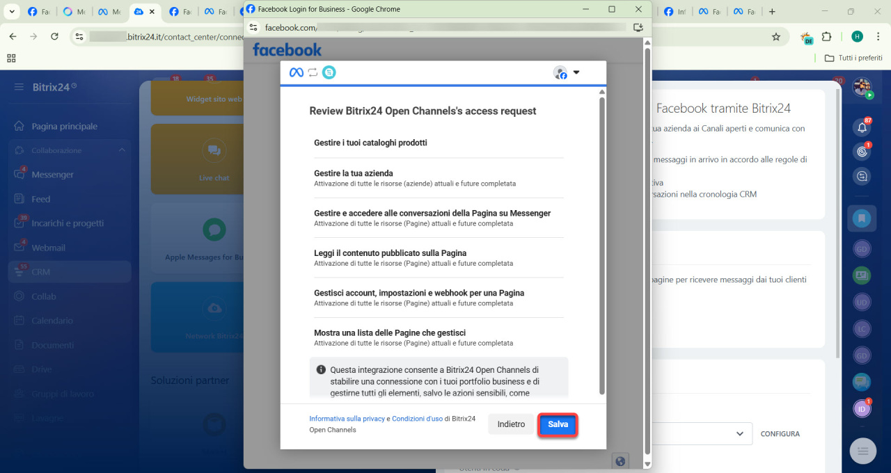Image resolution: width=891 pixels, height=473 pixels.
Task: Click the Meta logo in the Facebook popup
Action: coord(297,72)
